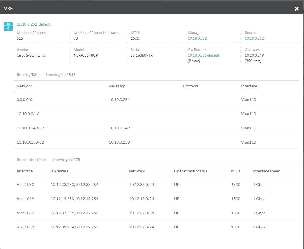Select the Vlan1019 interface
Screen dimensions: 304x249
[25, 199]
